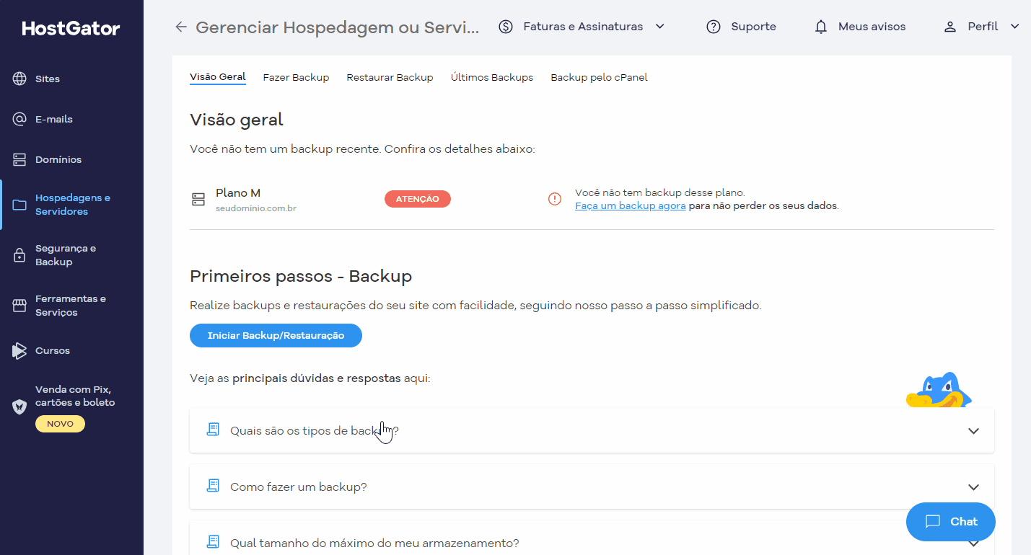Click document icon beside 'Quais são os tipos'
This screenshot has width=1031, height=555.
pos(212,430)
